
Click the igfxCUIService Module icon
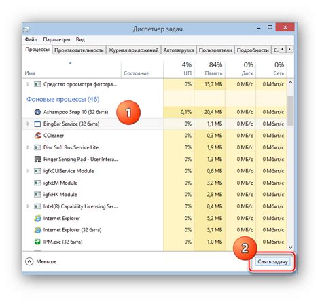point(37,171)
